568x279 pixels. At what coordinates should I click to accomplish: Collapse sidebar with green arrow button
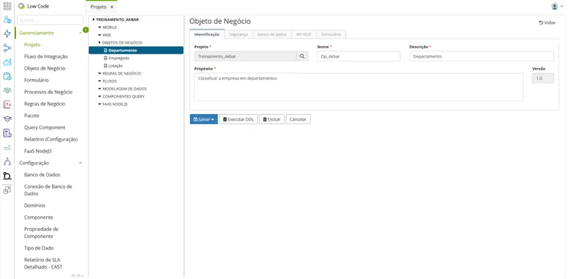(85, 29)
